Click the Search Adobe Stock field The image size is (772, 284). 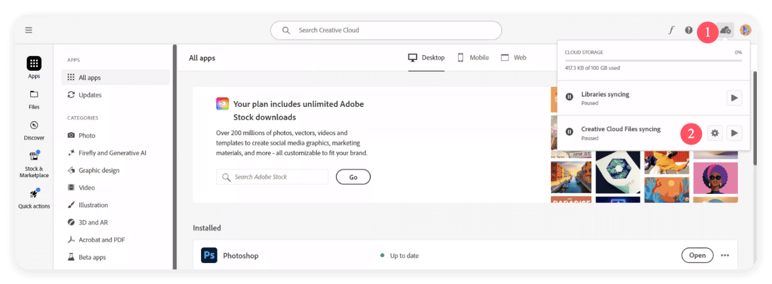point(272,177)
